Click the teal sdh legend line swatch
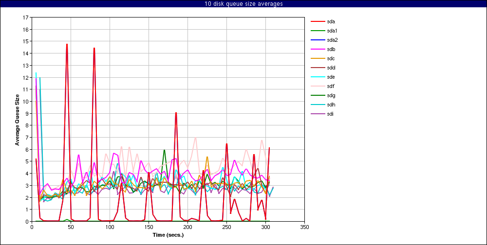 (x=318, y=105)
